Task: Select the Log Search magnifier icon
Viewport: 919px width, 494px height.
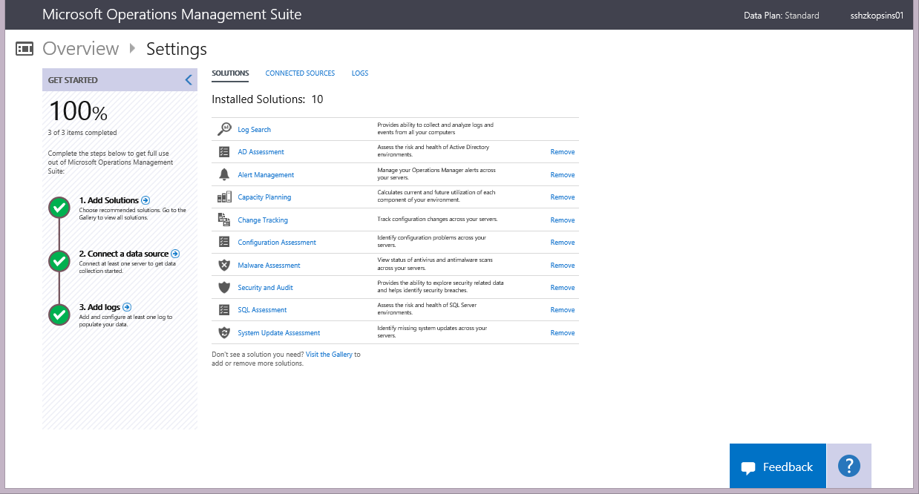Action: [x=223, y=128]
